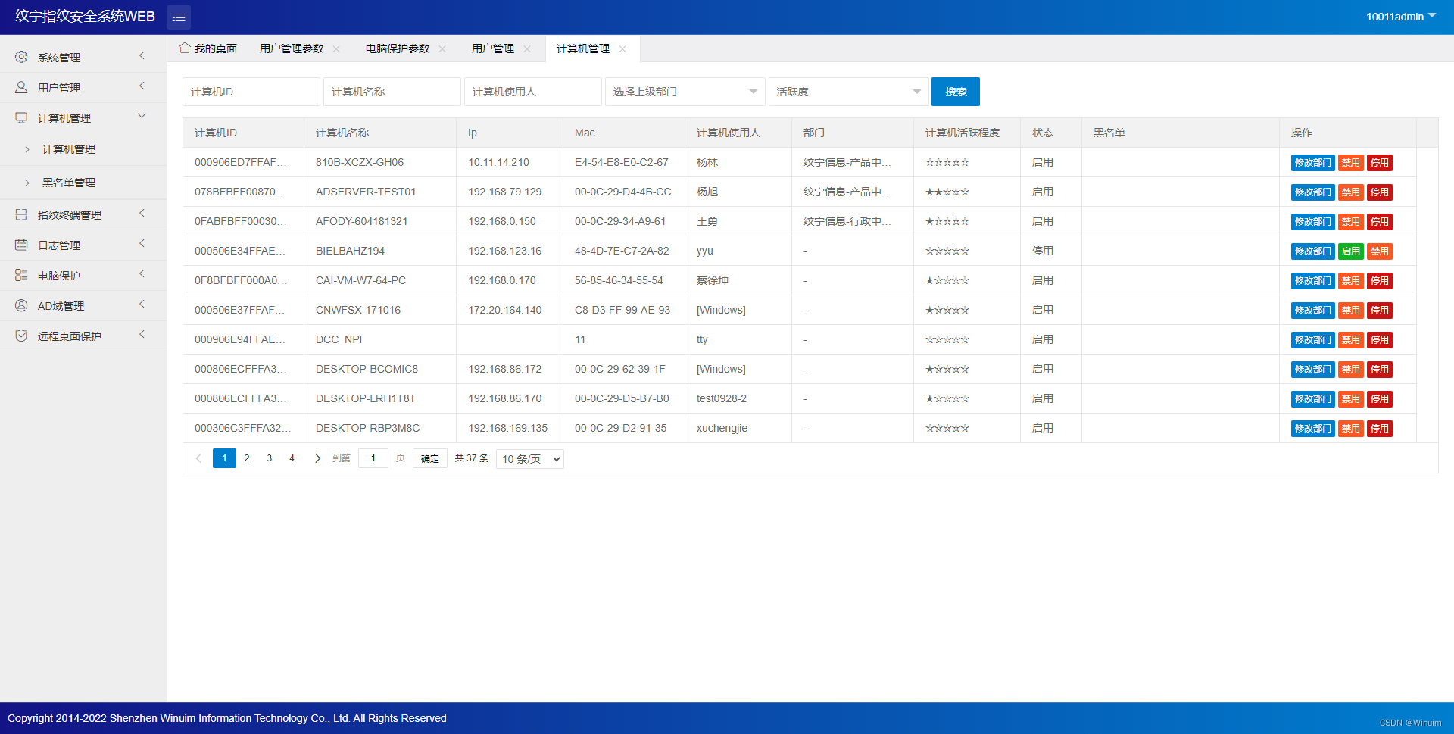Expand the 远程桌面保护 chevron

[x=142, y=335]
